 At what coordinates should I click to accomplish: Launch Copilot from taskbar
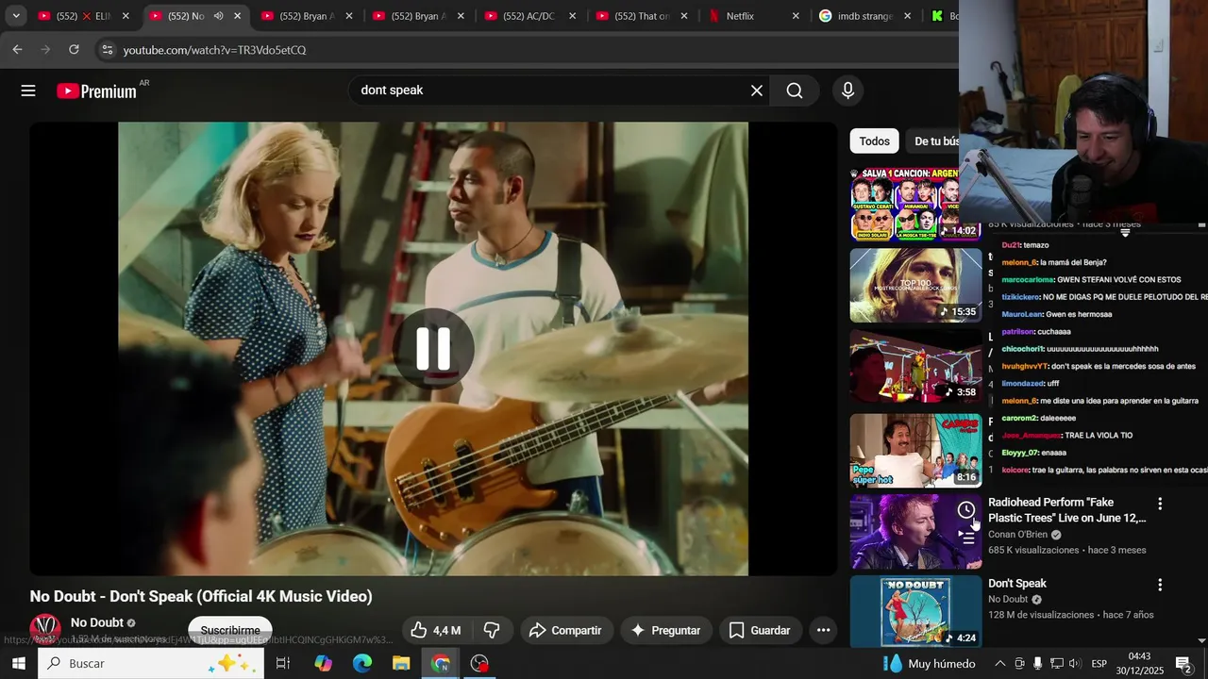(x=323, y=664)
